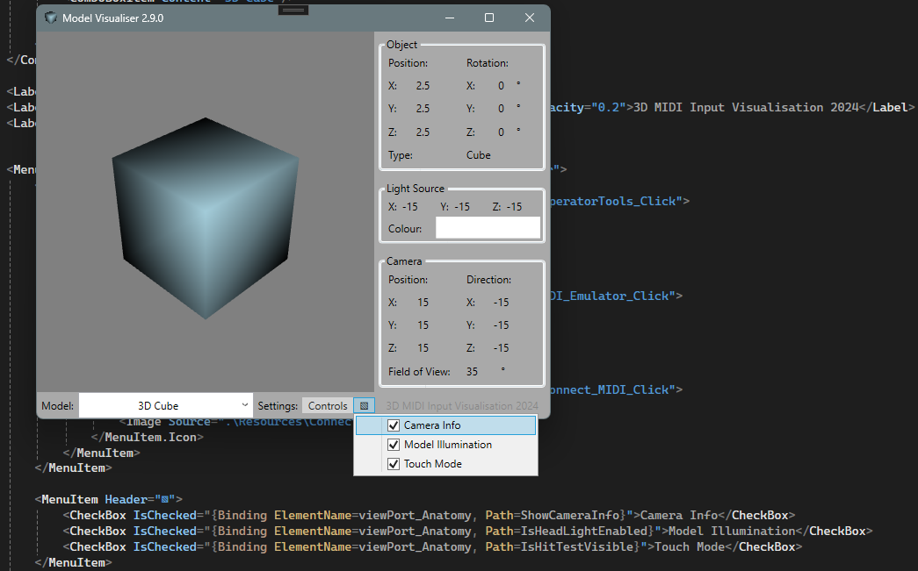The width and height of the screenshot is (918, 571).
Task: Click the Field of View value field
Action: (472, 371)
